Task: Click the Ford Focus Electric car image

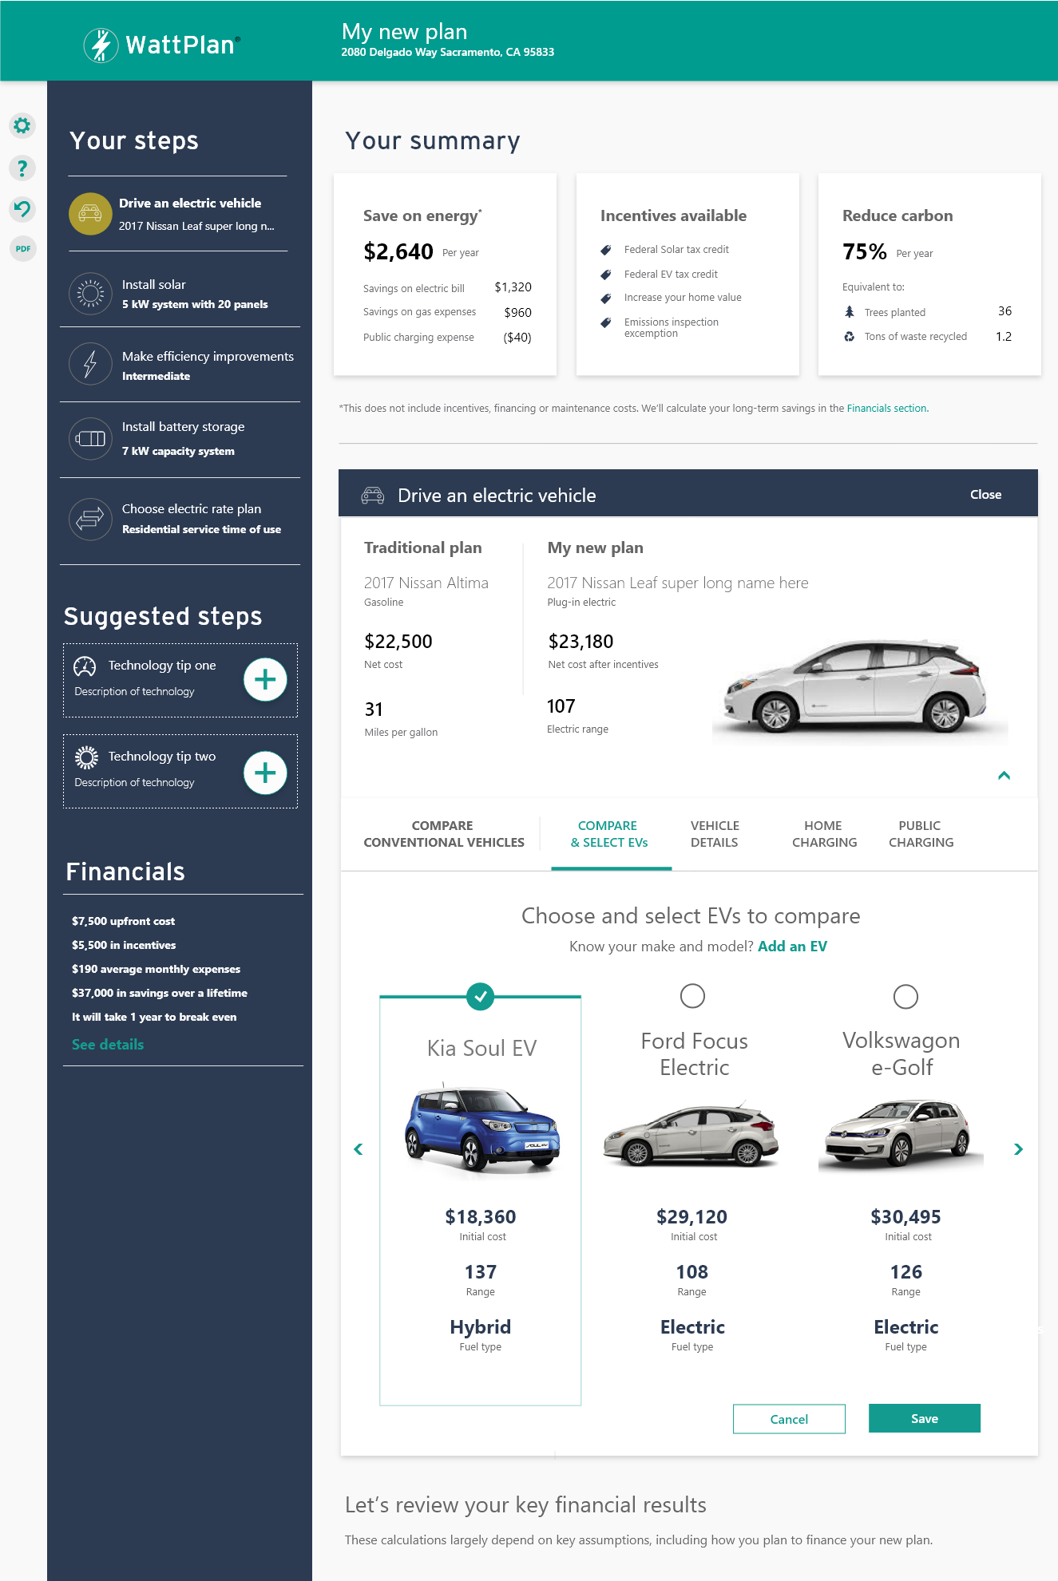Action: 691,1133
